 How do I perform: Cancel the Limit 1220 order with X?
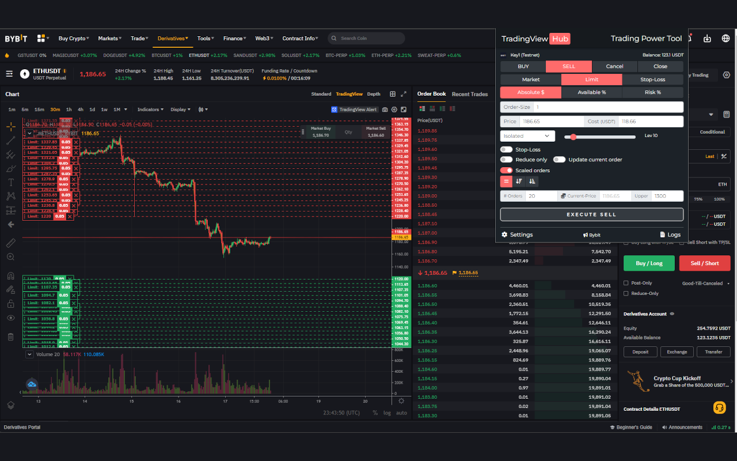click(x=70, y=217)
